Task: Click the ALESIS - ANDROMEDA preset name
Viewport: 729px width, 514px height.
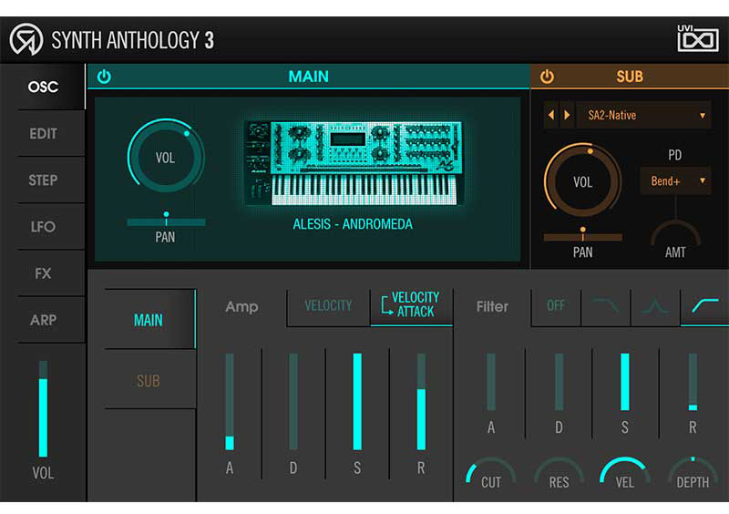Action: (x=353, y=224)
